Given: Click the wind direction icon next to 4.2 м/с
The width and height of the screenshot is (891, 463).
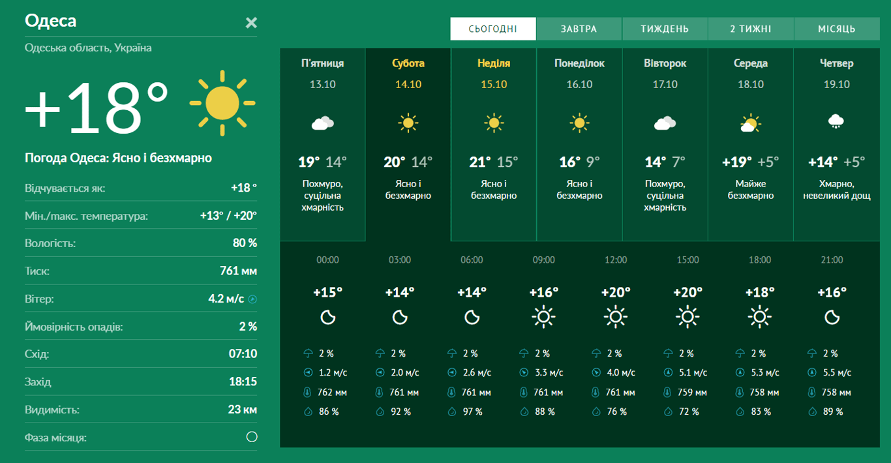Looking at the screenshot, I should 252,299.
